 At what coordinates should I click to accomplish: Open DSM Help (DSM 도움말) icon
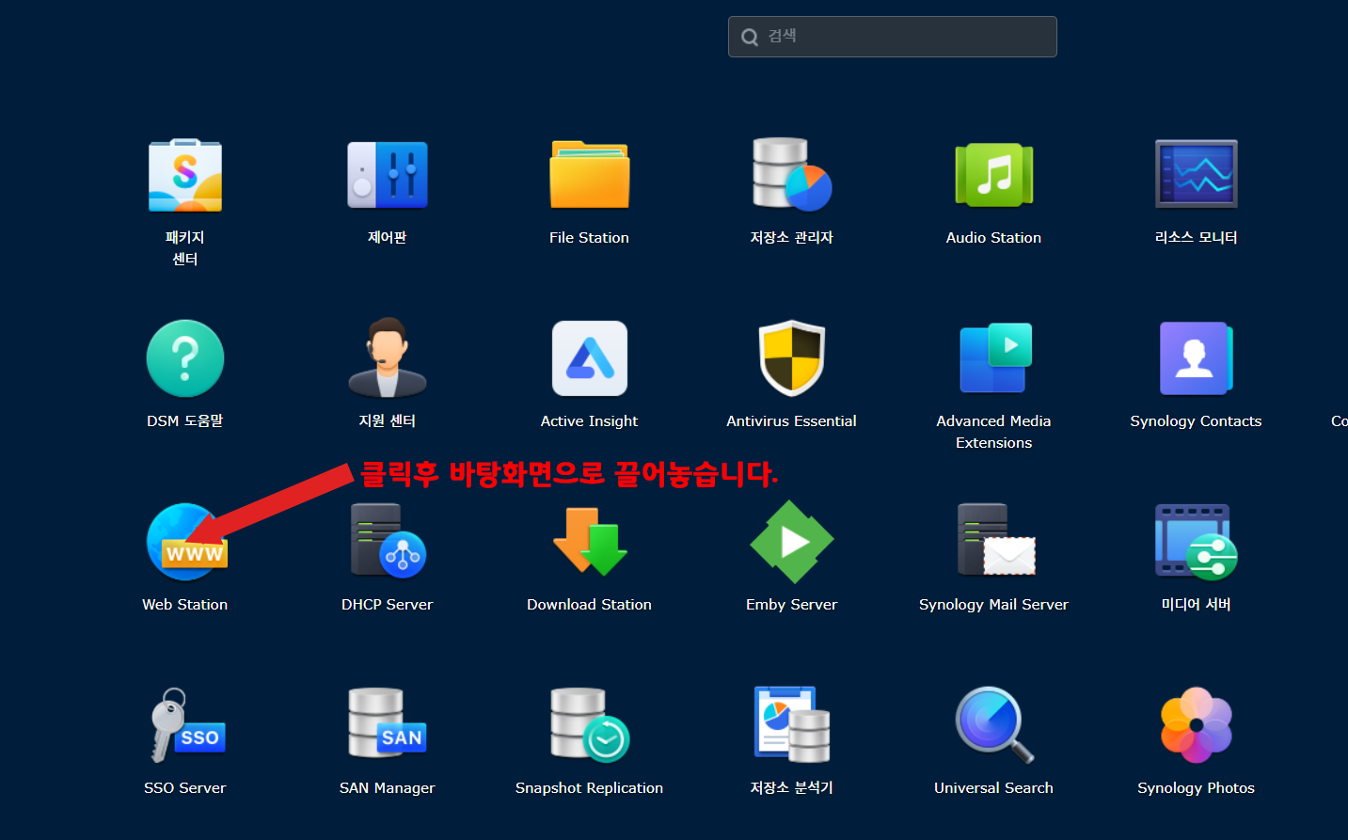click(185, 358)
